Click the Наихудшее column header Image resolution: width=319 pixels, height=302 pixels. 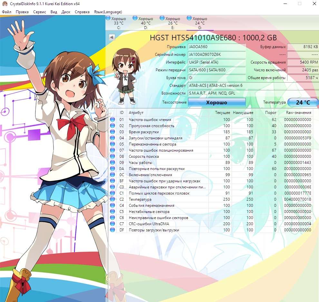click(x=243, y=113)
